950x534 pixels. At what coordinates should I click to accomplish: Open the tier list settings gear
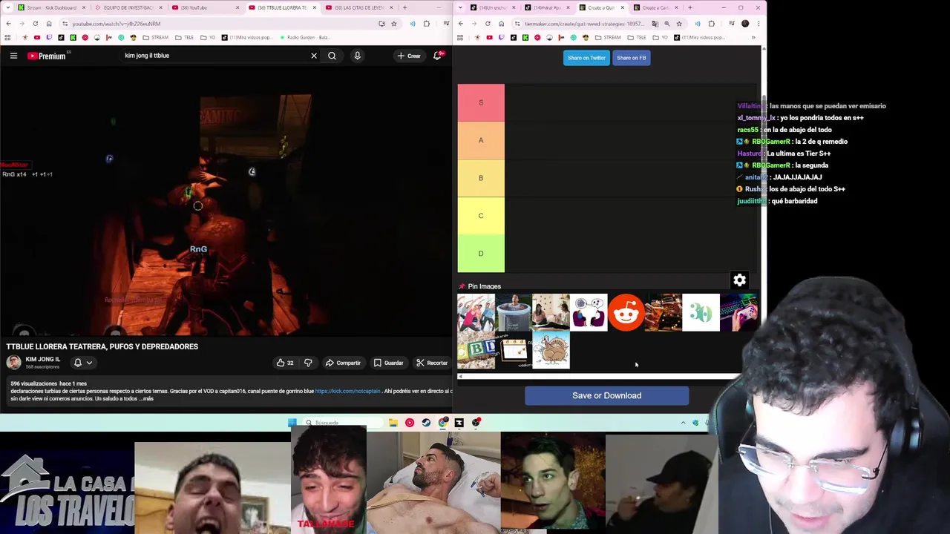click(739, 280)
